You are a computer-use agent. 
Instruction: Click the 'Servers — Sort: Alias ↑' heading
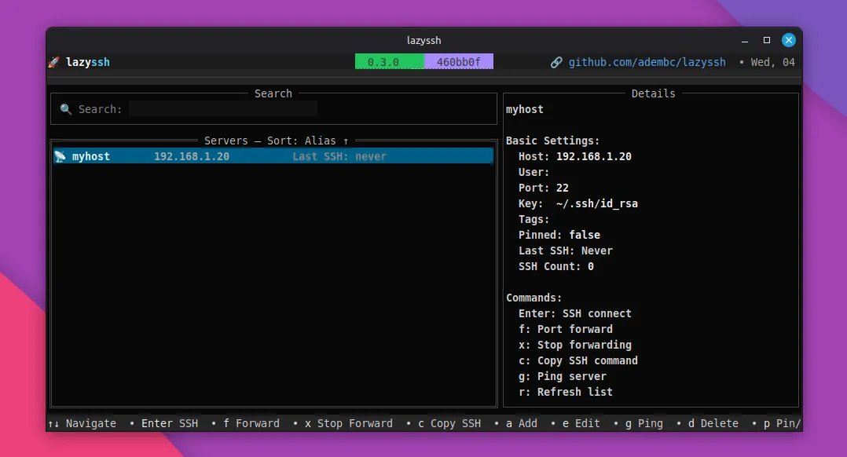[x=276, y=141]
